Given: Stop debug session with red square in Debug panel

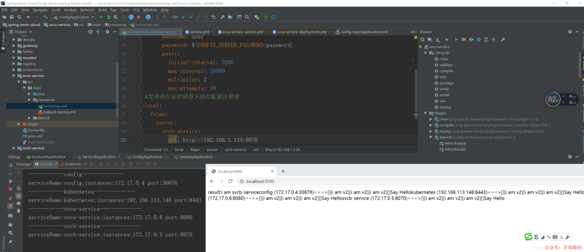Looking at the screenshot, I should tap(10, 189).
